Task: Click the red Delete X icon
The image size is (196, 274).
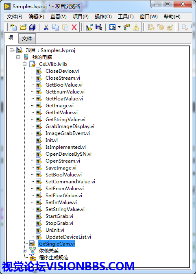Action: pos(74,27)
